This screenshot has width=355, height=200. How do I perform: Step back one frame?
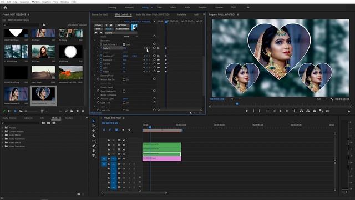tap(274, 111)
